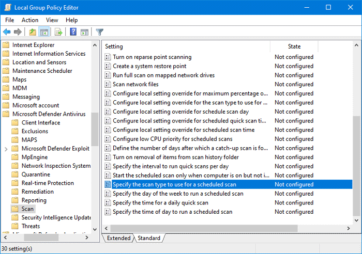This screenshot has width=362, height=254.
Task: Select Turn on reparse point scanning
Action: coord(152,57)
